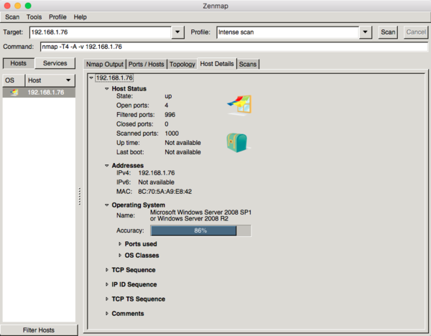Click the Closed ports value 0
The image size is (431, 336).
point(167,124)
